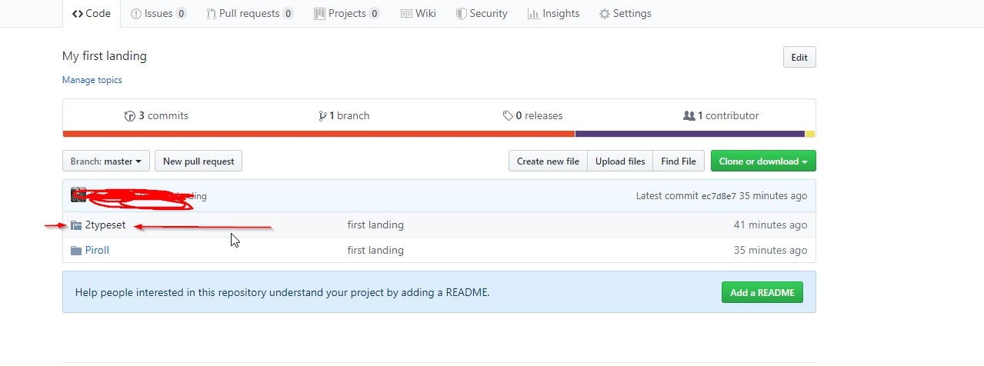Click Create new file button
The width and height of the screenshot is (984, 366).
click(548, 161)
